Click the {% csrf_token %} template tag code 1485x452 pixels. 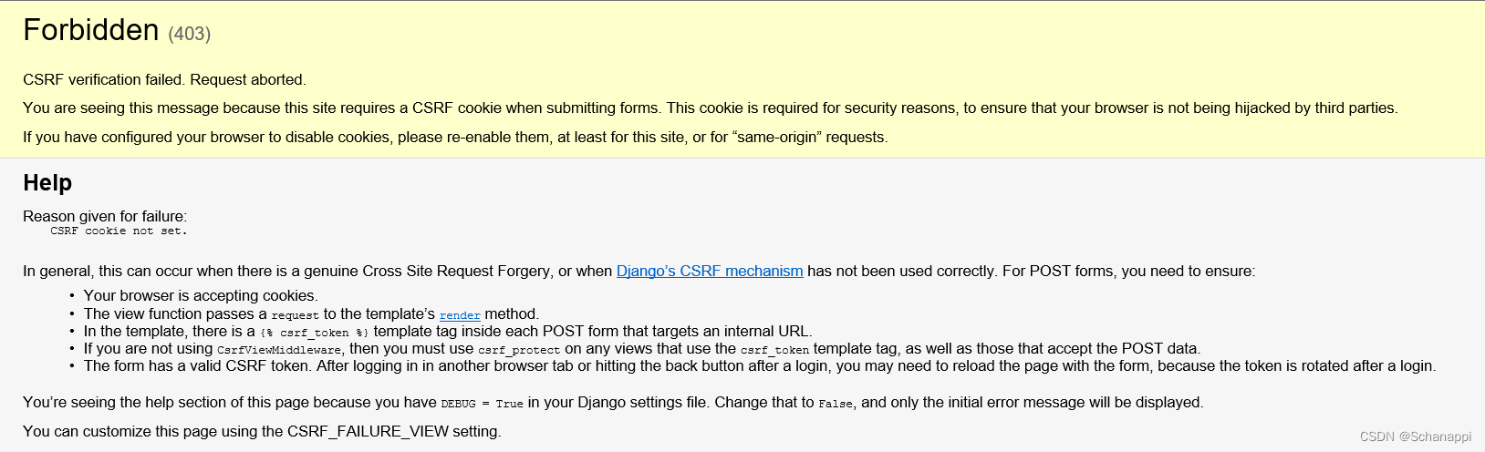[314, 333]
